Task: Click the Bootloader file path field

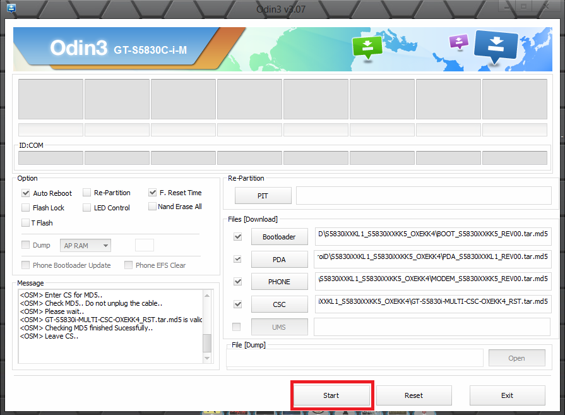Action: (433, 236)
